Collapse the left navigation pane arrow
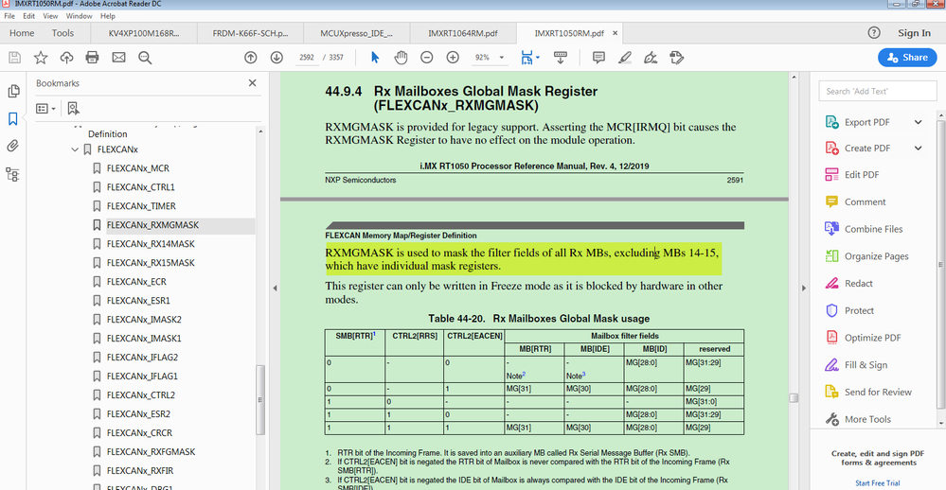946x490 pixels. [x=275, y=289]
